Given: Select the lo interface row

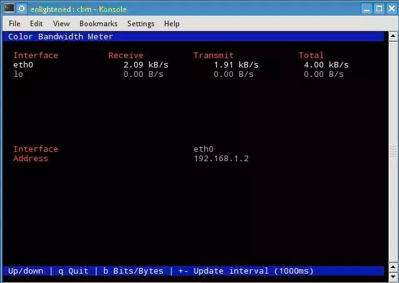Looking at the screenshot, I should [18, 74].
